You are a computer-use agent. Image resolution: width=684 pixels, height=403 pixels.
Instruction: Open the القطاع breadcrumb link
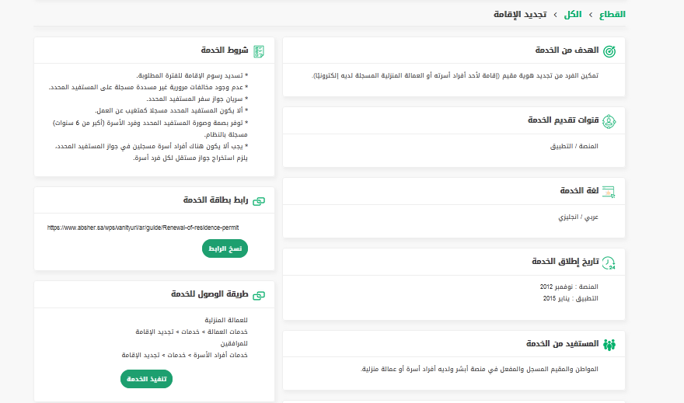[611, 15]
